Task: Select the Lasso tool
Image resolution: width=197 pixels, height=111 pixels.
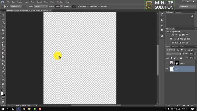Action: point(3,23)
